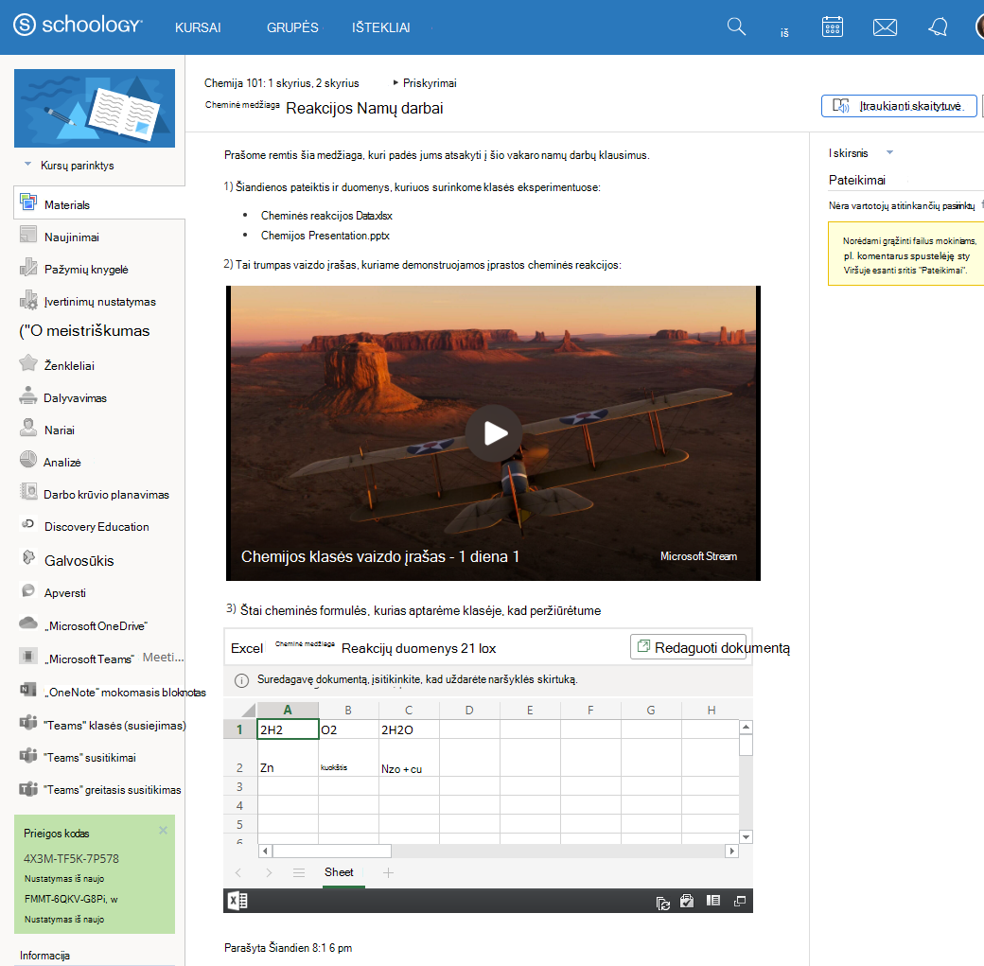Open GRUPĖS menu

pos(292,27)
